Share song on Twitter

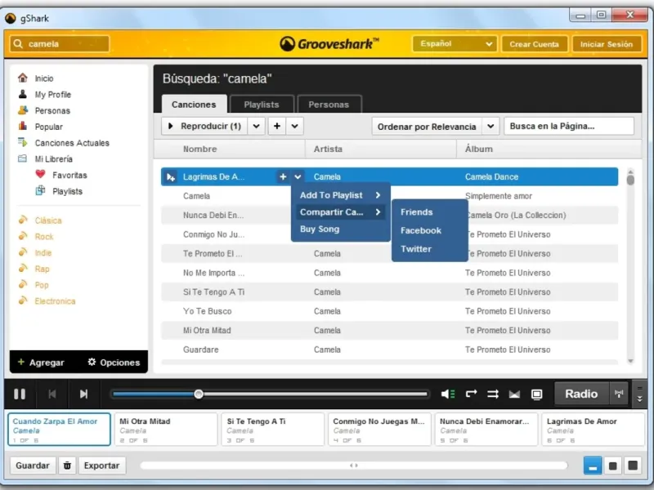[x=416, y=249]
